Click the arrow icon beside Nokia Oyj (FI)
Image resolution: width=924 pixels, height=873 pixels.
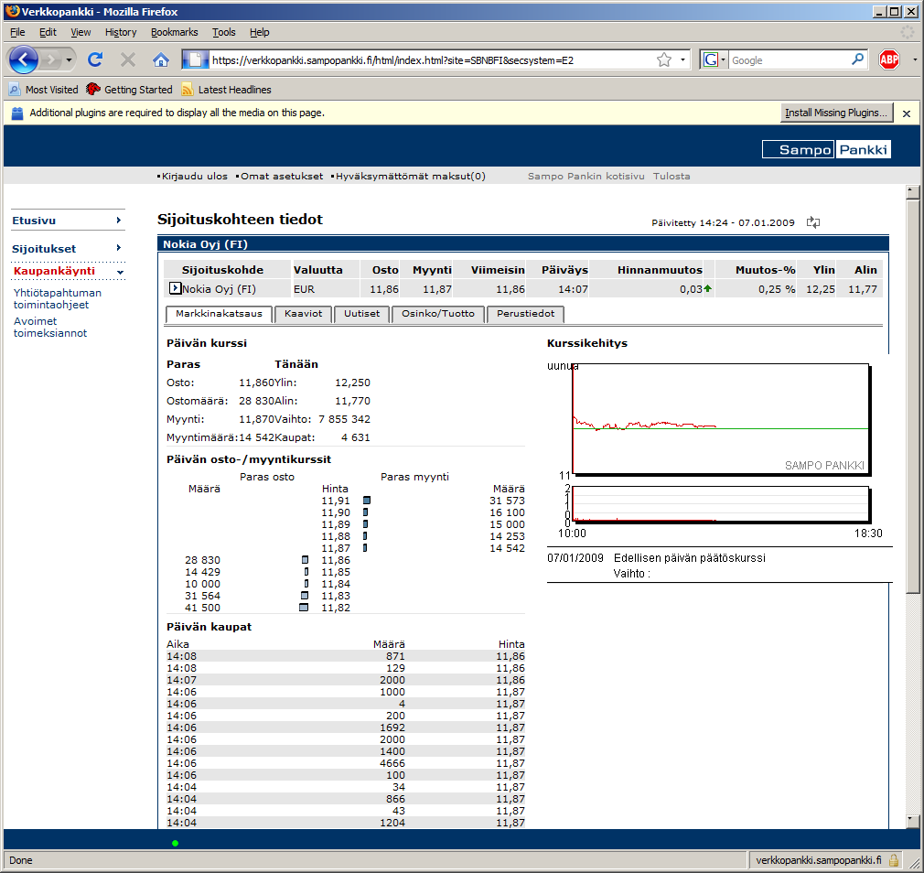point(175,288)
